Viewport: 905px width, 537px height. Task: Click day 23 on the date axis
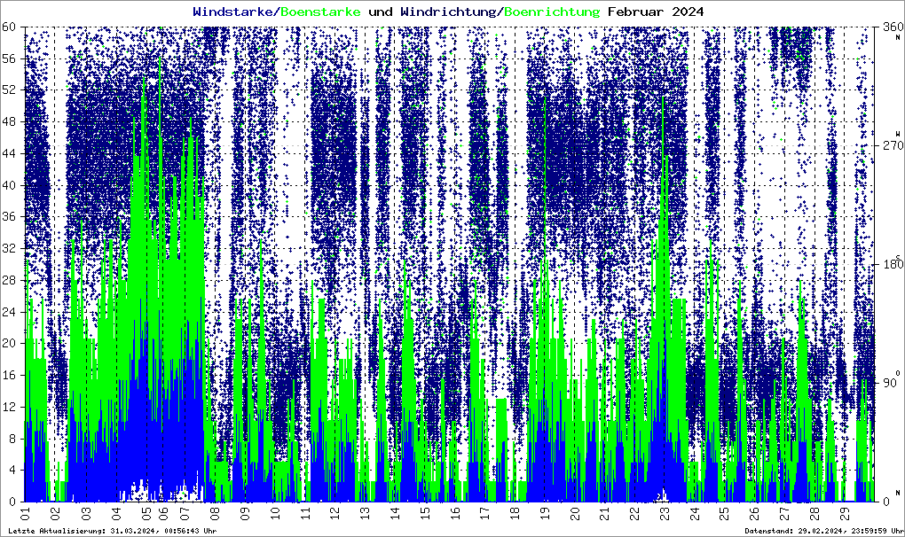(x=665, y=513)
